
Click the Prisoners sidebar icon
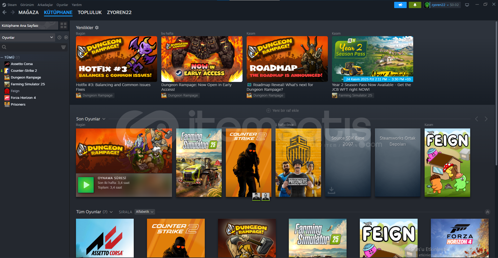pos(7,105)
